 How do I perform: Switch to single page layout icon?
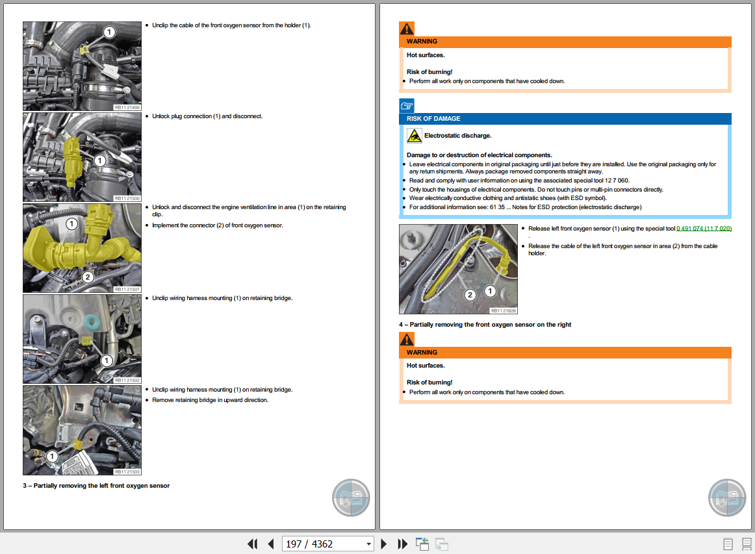[x=728, y=544]
